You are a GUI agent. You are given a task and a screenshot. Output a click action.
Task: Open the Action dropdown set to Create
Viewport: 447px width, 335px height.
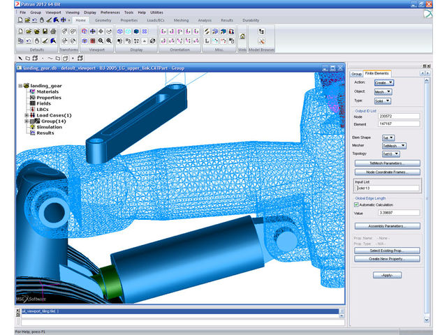coord(384,82)
